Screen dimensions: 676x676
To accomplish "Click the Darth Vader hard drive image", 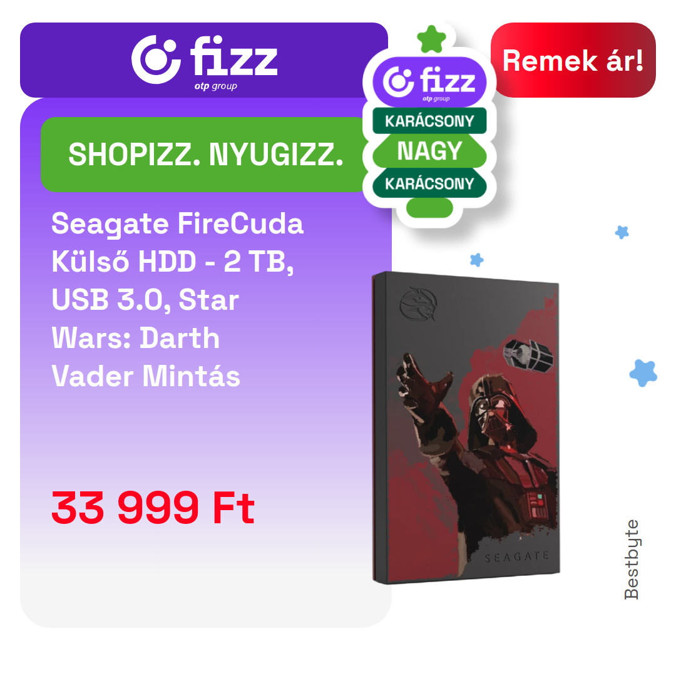I will click(466, 428).
